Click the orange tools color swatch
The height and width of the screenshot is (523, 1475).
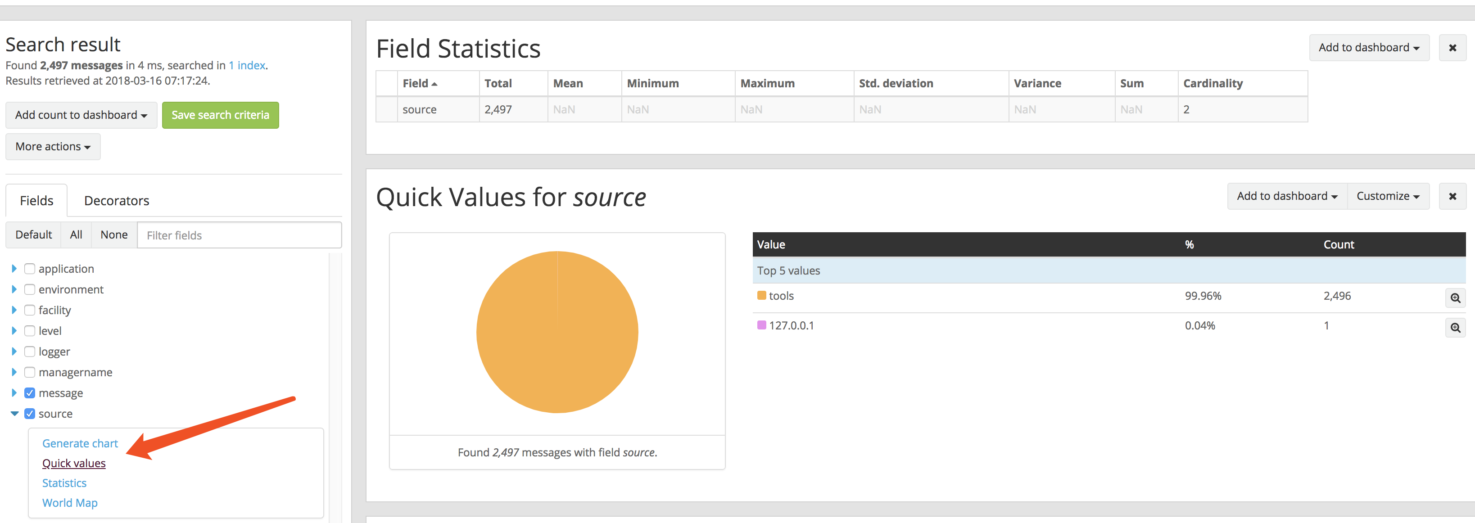coord(761,296)
